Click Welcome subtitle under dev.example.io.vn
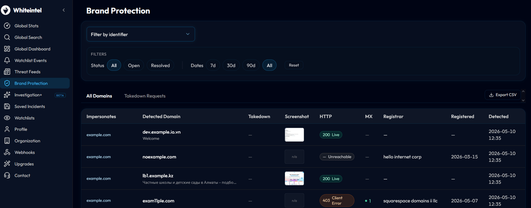Image resolution: width=531 pixels, height=208 pixels. [151, 139]
